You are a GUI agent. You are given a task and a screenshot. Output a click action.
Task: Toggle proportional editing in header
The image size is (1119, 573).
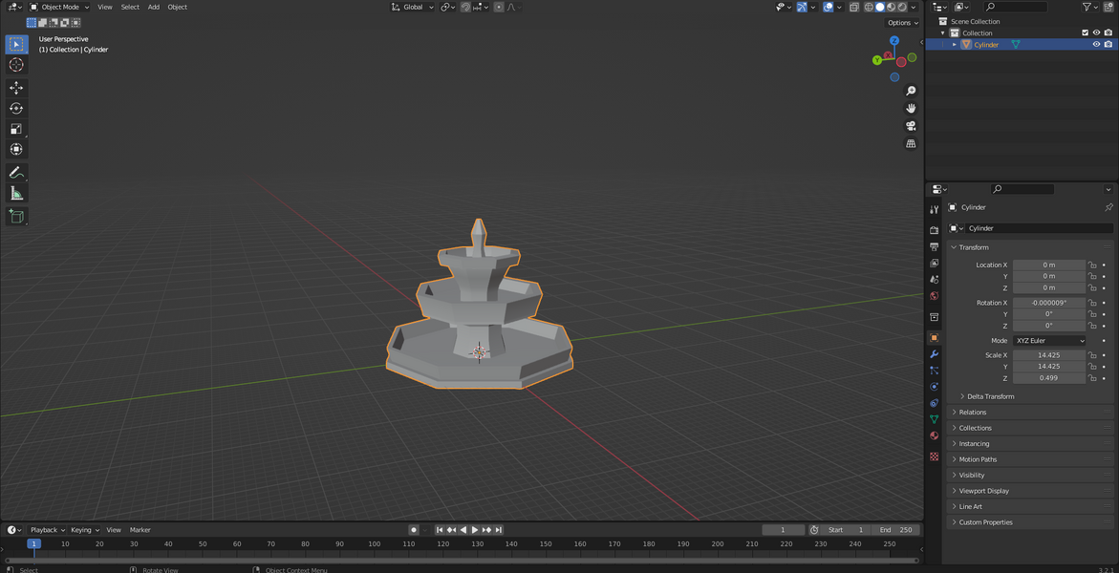tap(499, 7)
